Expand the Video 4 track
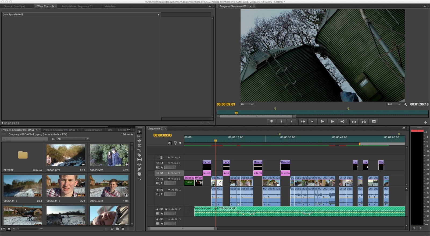The width and height of the screenshot is (430, 236). tap(169, 158)
